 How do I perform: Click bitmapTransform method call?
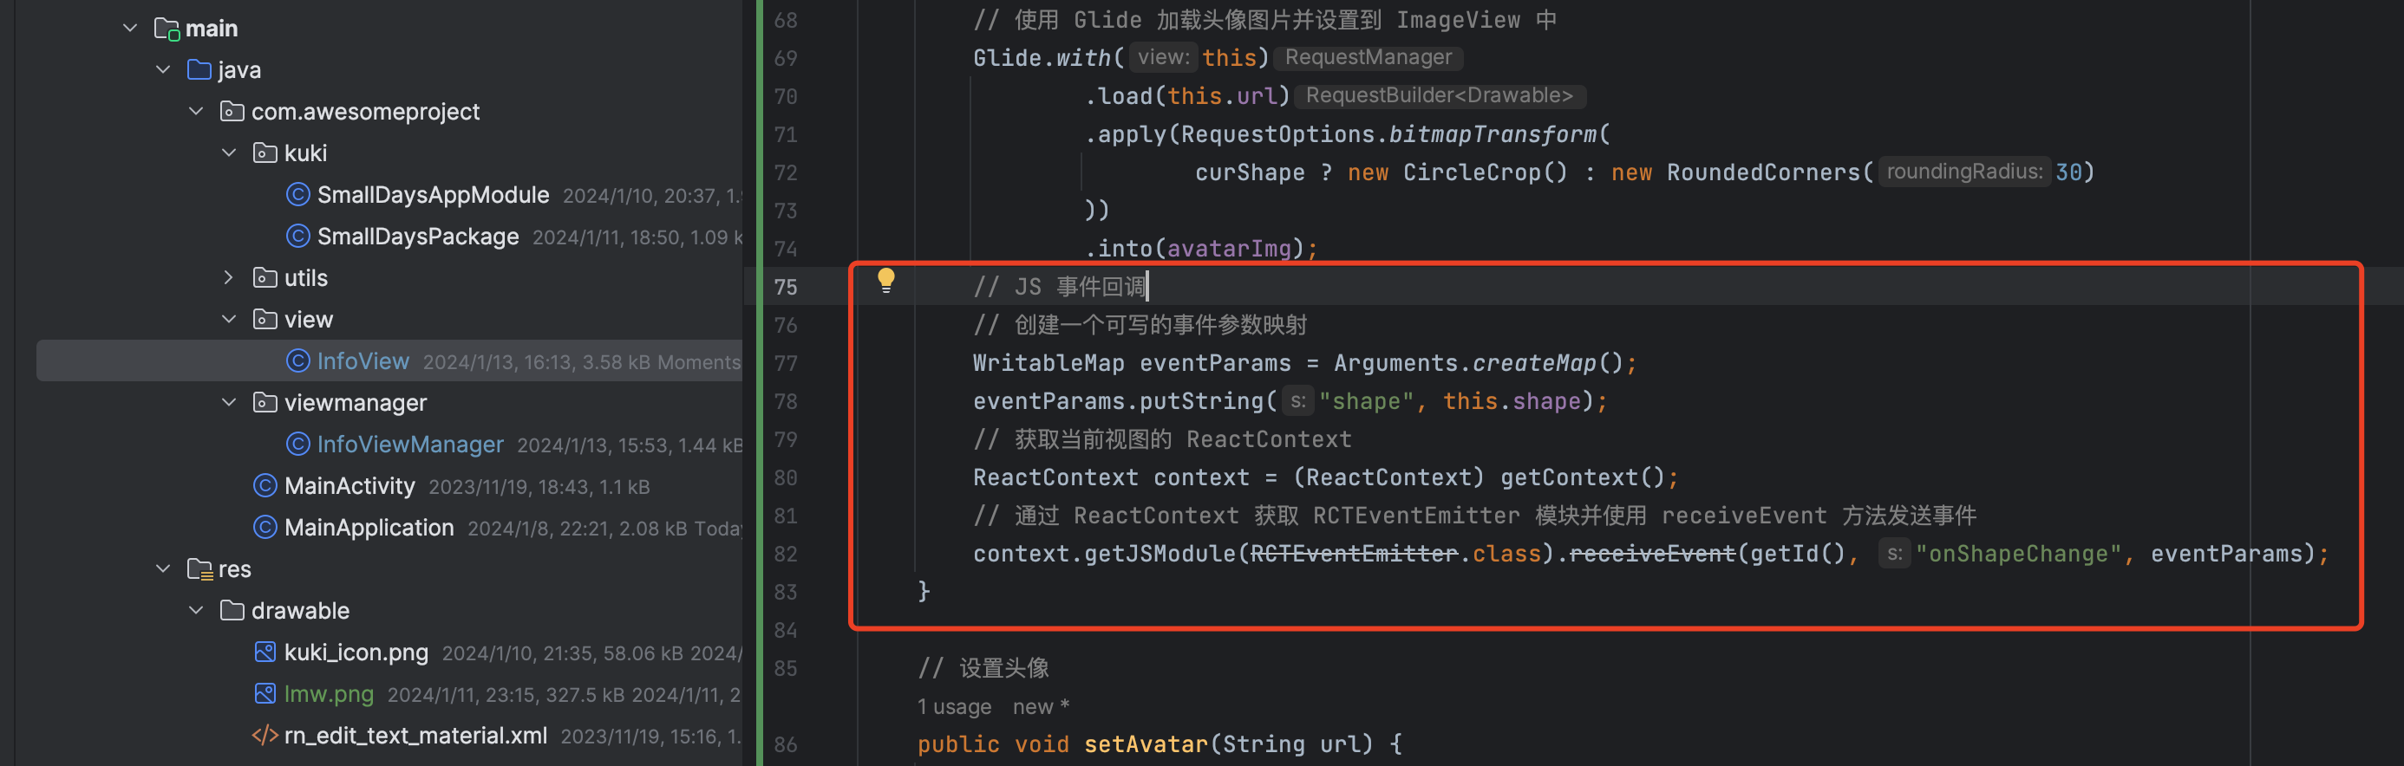[1493, 134]
